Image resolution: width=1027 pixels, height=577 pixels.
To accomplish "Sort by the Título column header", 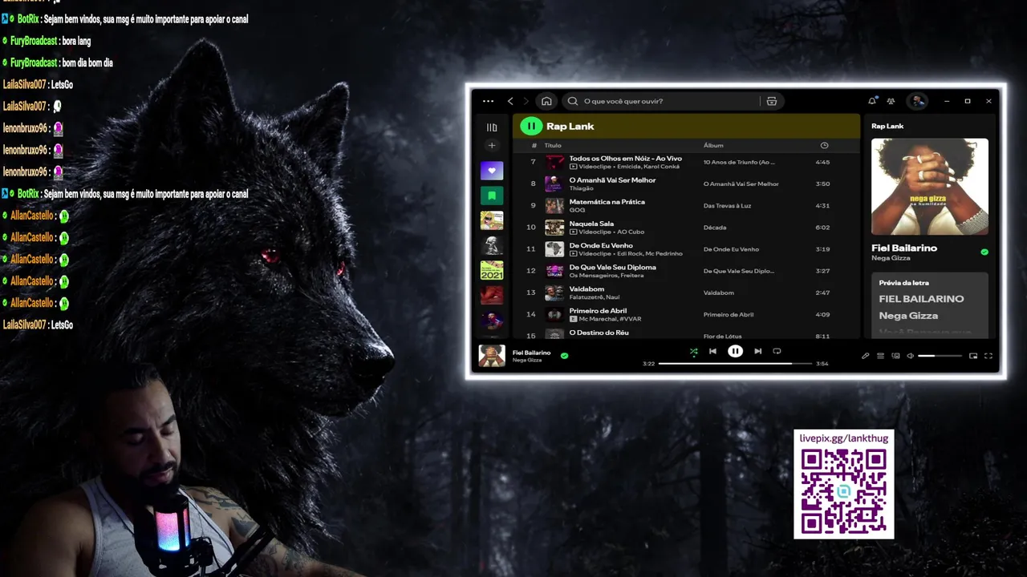I will click(x=553, y=146).
